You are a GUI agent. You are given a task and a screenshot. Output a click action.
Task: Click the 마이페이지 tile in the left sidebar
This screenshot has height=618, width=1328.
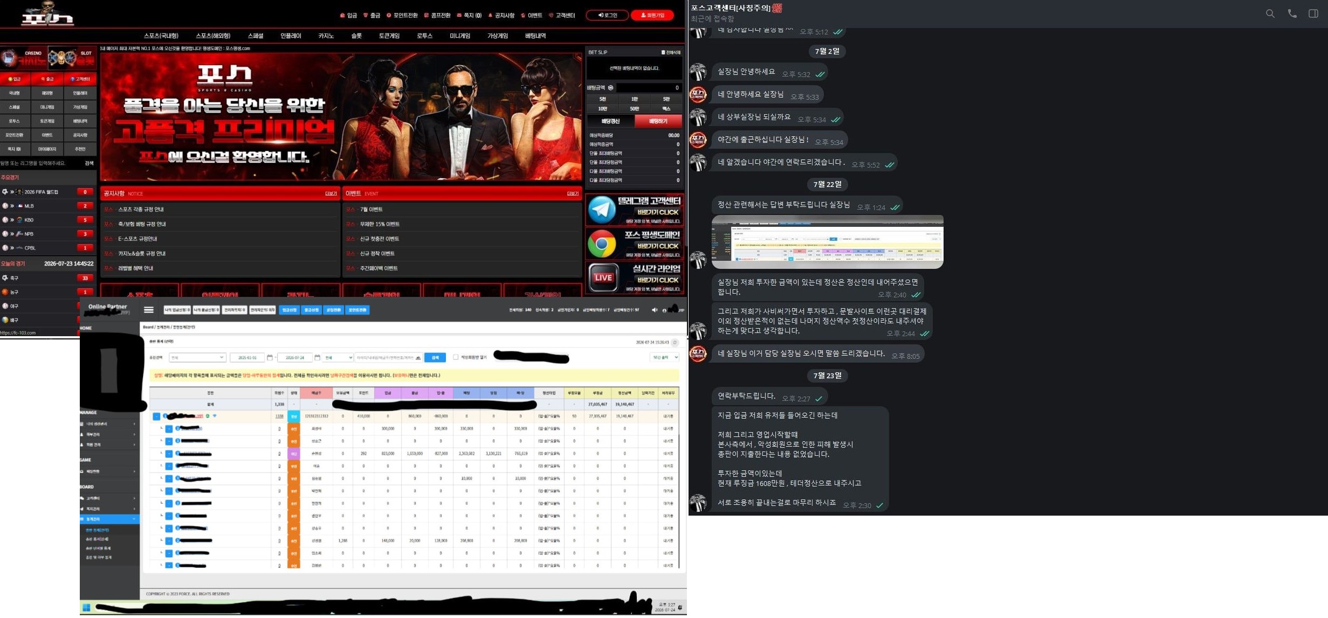click(47, 149)
